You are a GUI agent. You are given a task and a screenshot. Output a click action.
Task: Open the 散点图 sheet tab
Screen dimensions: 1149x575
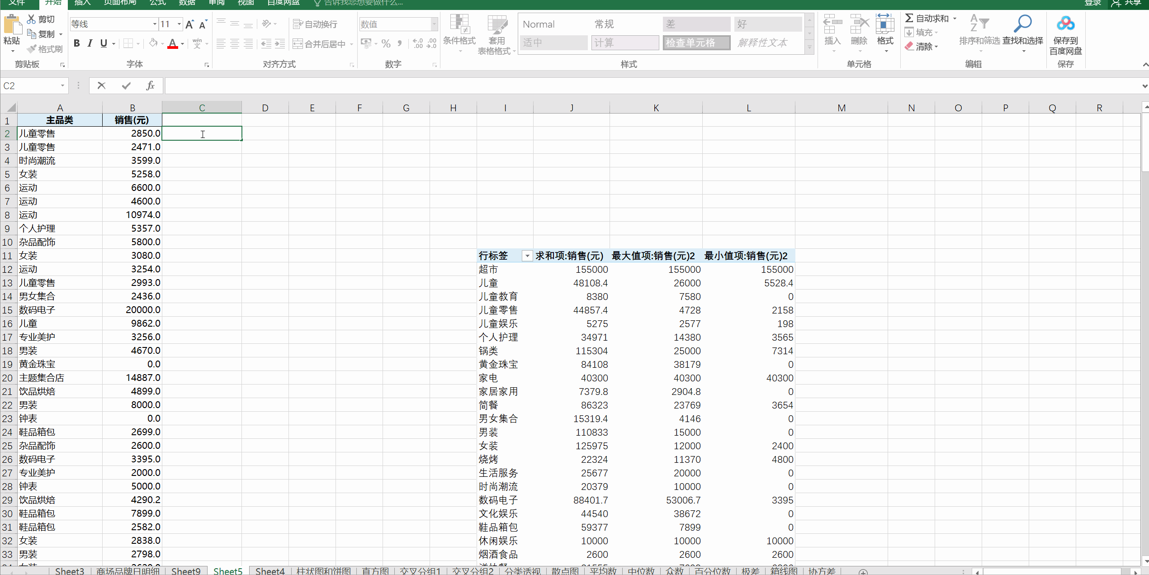coord(565,571)
